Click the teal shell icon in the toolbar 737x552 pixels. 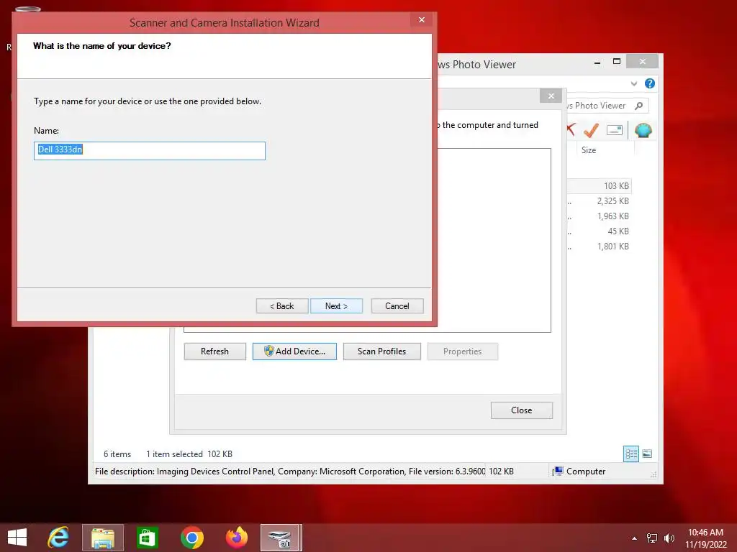[643, 130]
